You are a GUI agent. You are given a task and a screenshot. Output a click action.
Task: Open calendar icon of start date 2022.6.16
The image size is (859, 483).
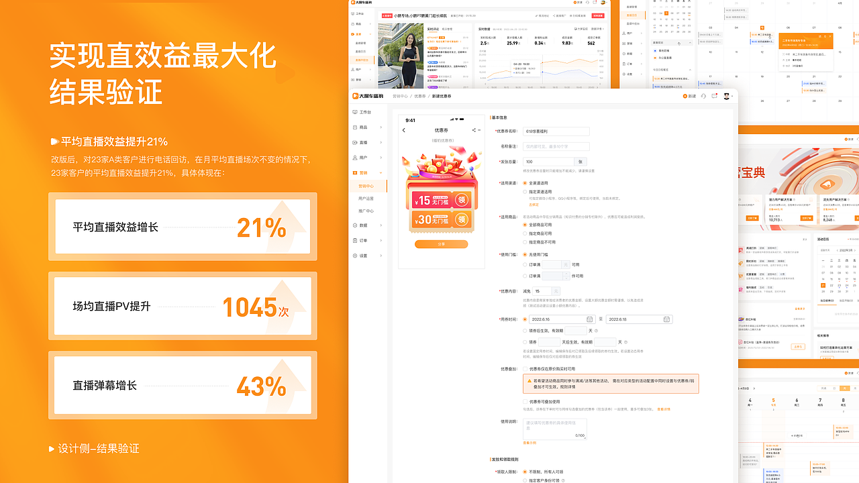point(590,319)
